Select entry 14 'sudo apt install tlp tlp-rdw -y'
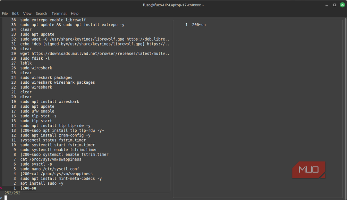347x200 pixels. click(55, 126)
